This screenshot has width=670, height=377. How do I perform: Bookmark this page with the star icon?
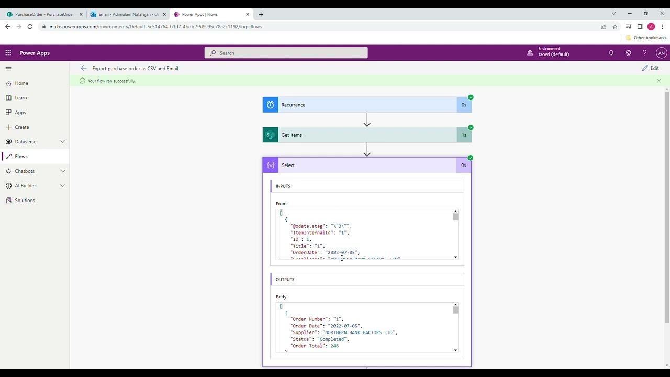coord(615,27)
